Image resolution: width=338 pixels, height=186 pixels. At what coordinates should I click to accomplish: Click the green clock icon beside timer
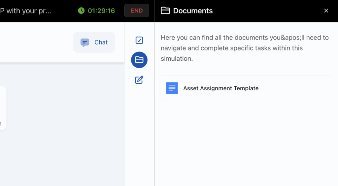click(81, 11)
